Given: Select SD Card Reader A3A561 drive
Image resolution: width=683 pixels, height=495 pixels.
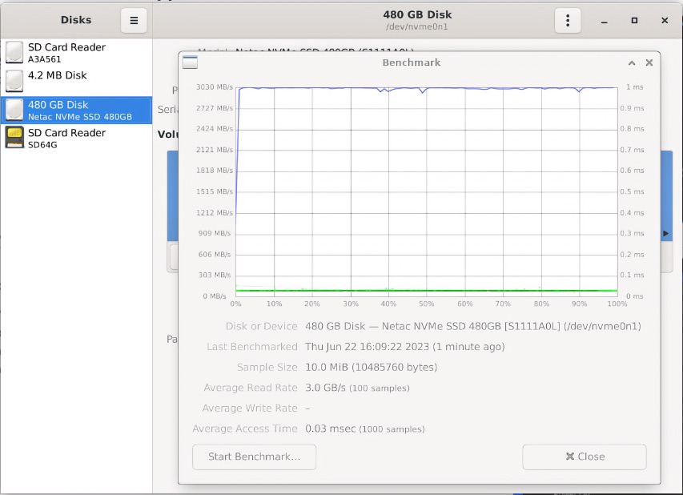Looking at the screenshot, I should [x=76, y=53].
